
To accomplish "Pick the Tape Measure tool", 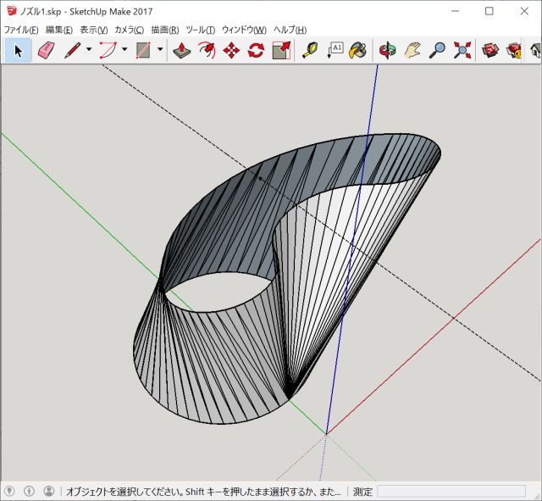I will tap(310, 51).
